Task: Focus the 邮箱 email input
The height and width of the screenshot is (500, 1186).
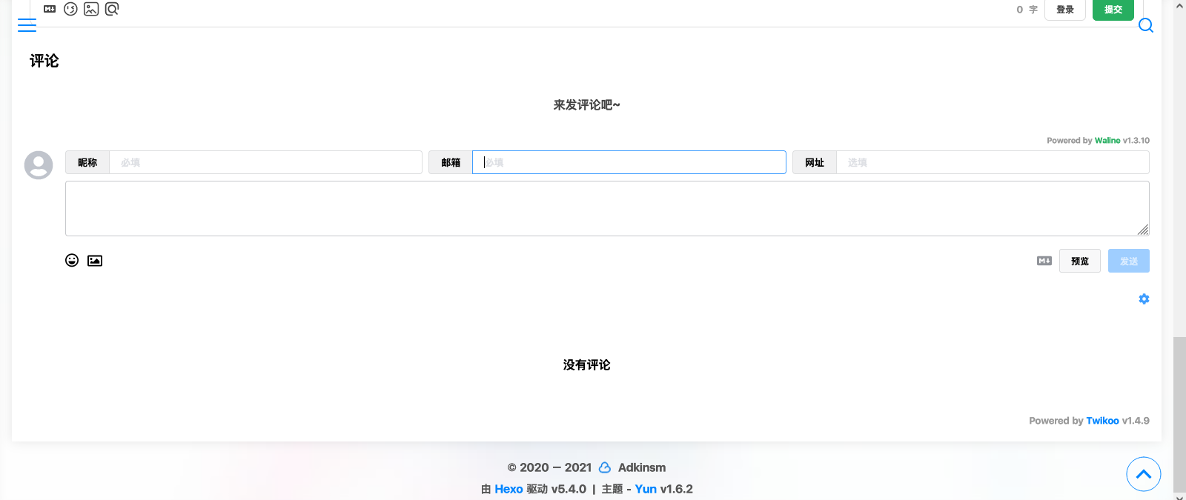Action: pos(629,162)
